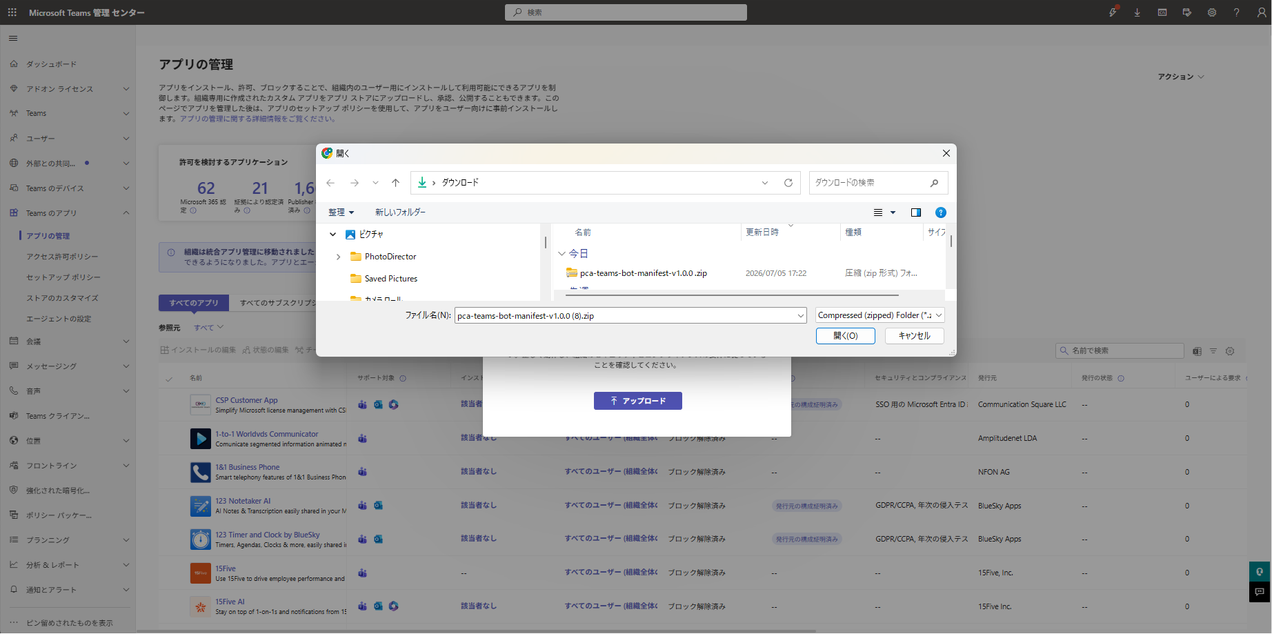This screenshot has height=634, width=1272.
Task: Change the file list view layout icon
Action: (x=878, y=212)
